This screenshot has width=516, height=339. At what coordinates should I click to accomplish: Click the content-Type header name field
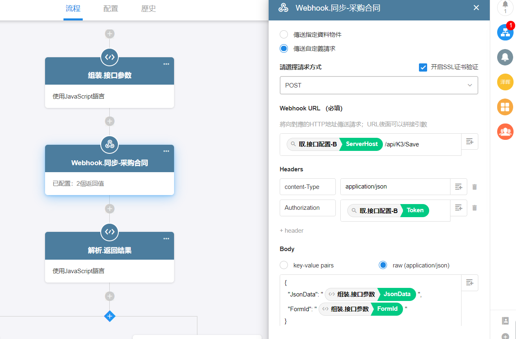(x=308, y=187)
